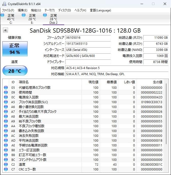Click the 現在値 column header
The height and width of the screenshot is (175, 171).
coord(91,82)
